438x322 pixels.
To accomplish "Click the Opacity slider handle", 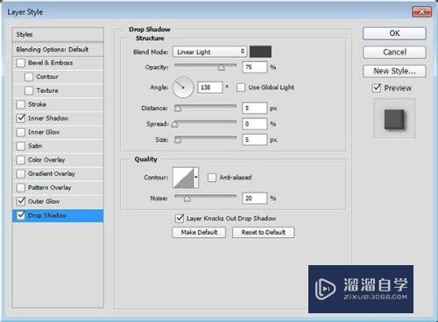I will click(222, 67).
